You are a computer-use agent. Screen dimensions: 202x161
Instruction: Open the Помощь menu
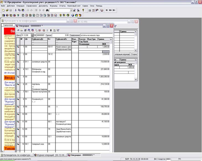[99, 6]
